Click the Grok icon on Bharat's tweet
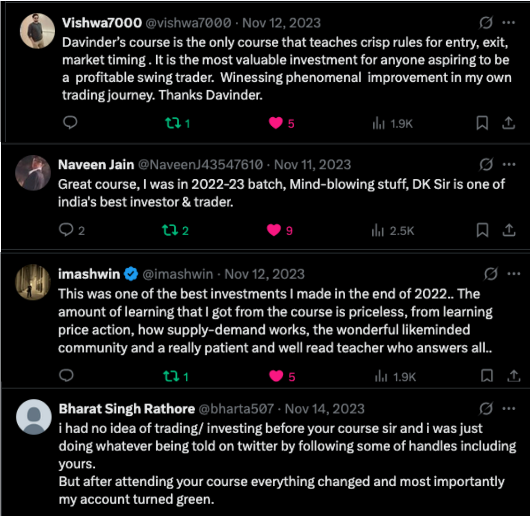Image resolution: width=530 pixels, height=516 pixels. tap(486, 409)
